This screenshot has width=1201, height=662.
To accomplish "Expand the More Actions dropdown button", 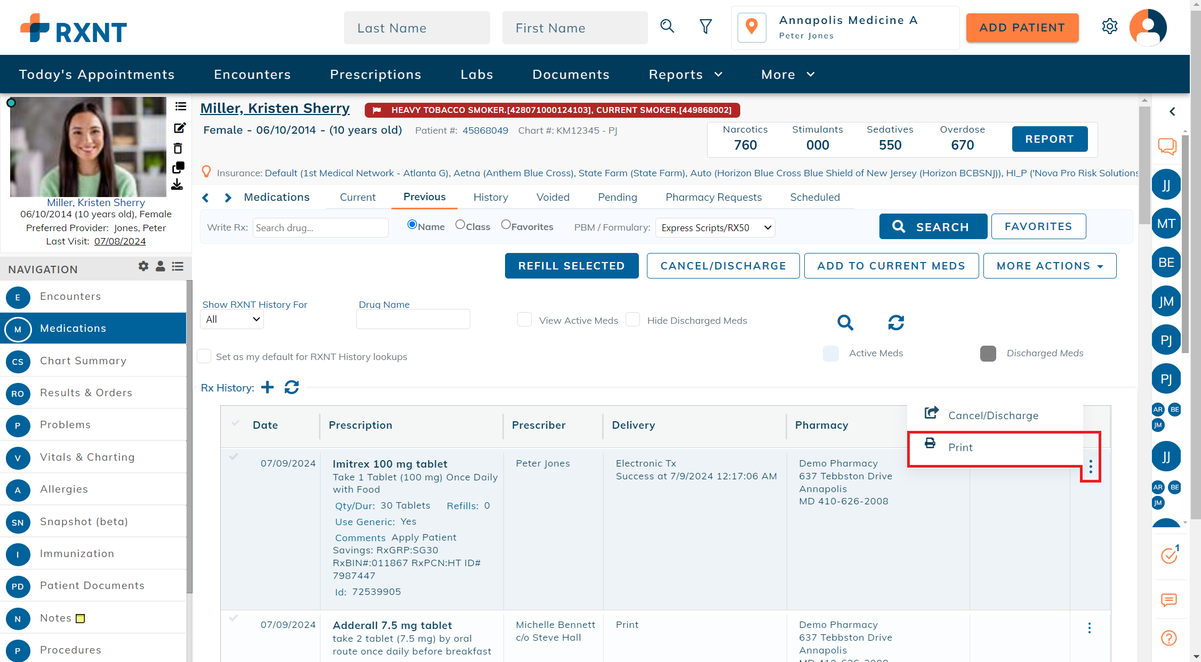I will pyautogui.click(x=1049, y=266).
